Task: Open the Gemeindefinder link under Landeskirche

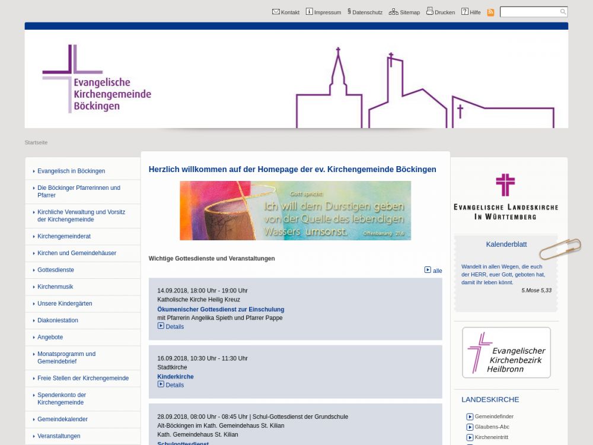Action: [x=493, y=417]
